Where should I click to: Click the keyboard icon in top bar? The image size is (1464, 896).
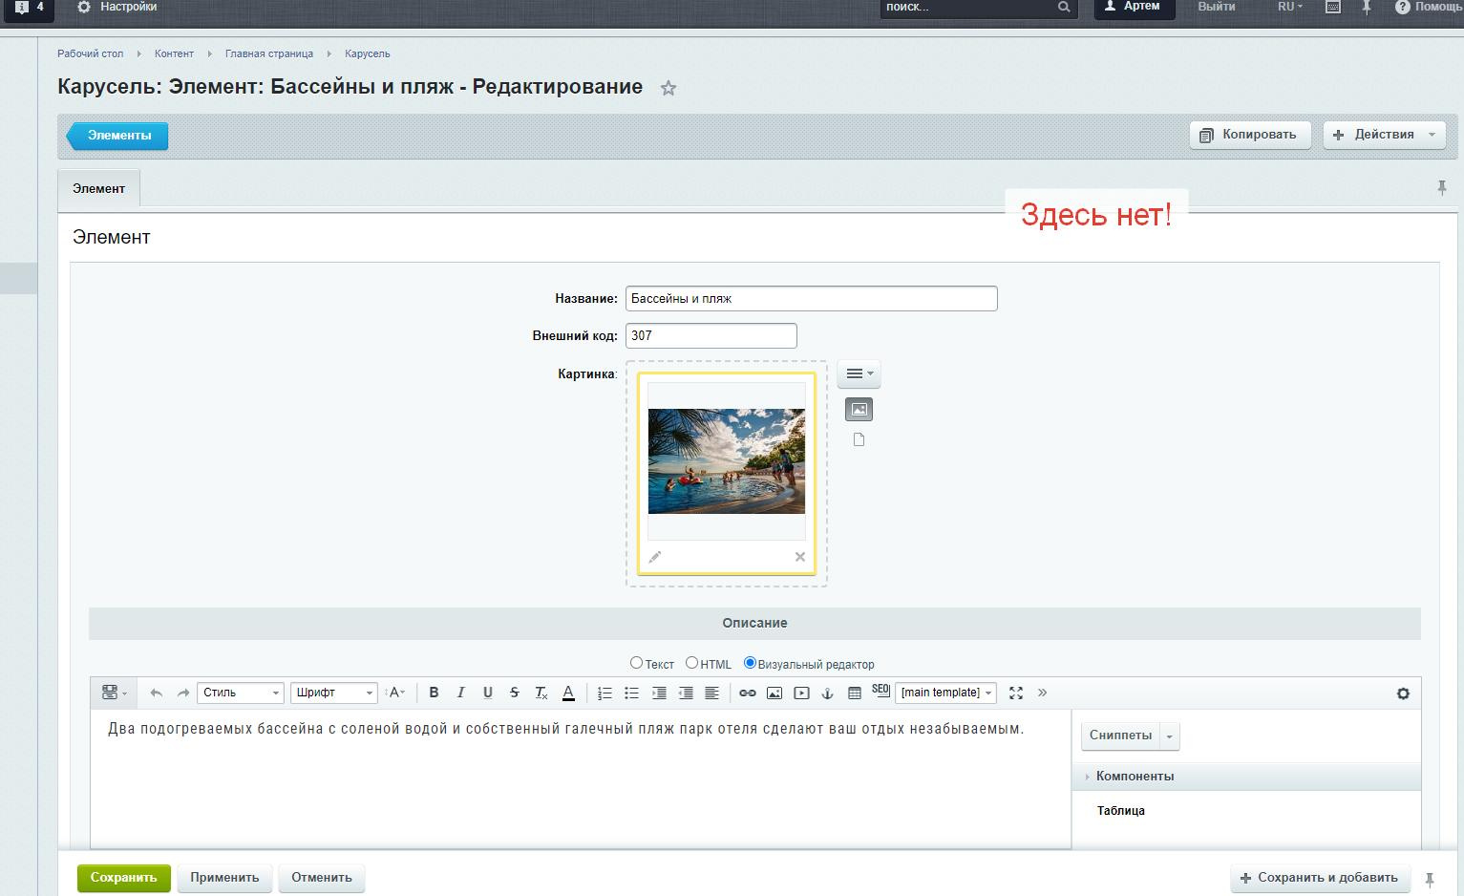coord(1333,7)
